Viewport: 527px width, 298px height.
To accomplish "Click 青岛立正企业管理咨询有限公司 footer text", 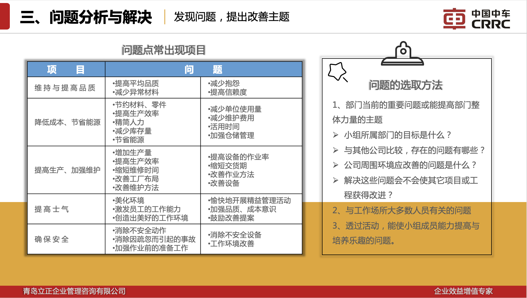I will tap(74, 291).
